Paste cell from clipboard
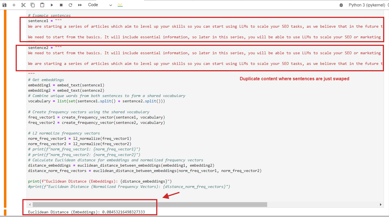389x217 pixels. (42, 5)
